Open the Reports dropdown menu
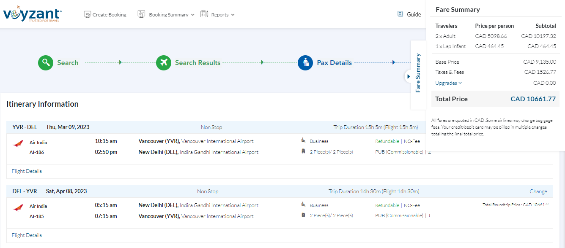Screen dimensions: 565x248 tap(223, 15)
